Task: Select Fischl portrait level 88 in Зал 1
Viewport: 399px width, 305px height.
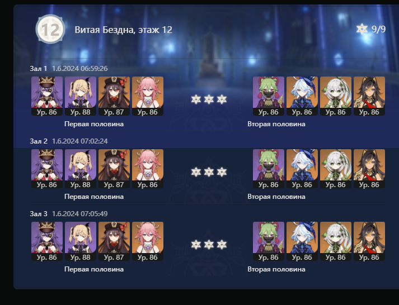Action: point(81,96)
